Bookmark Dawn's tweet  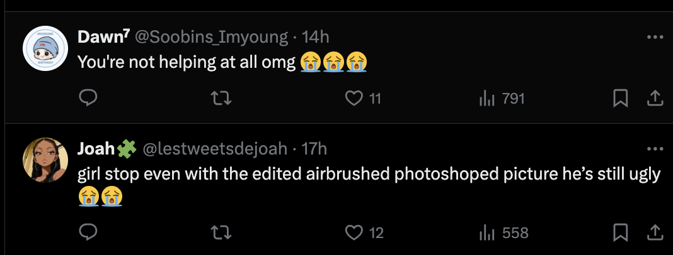[x=620, y=98]
